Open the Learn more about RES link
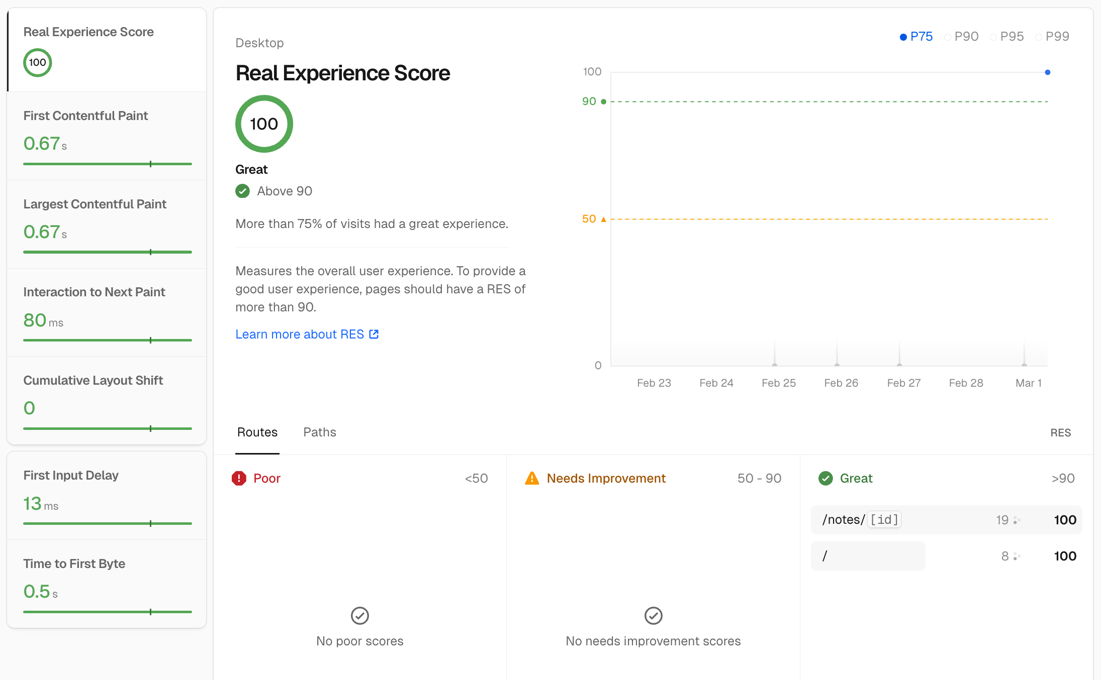1101x680 pixels. (300, 334)
